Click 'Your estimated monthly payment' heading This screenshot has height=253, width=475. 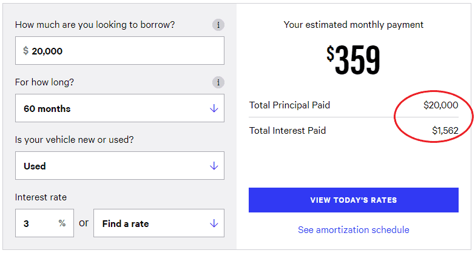point(354,25)
